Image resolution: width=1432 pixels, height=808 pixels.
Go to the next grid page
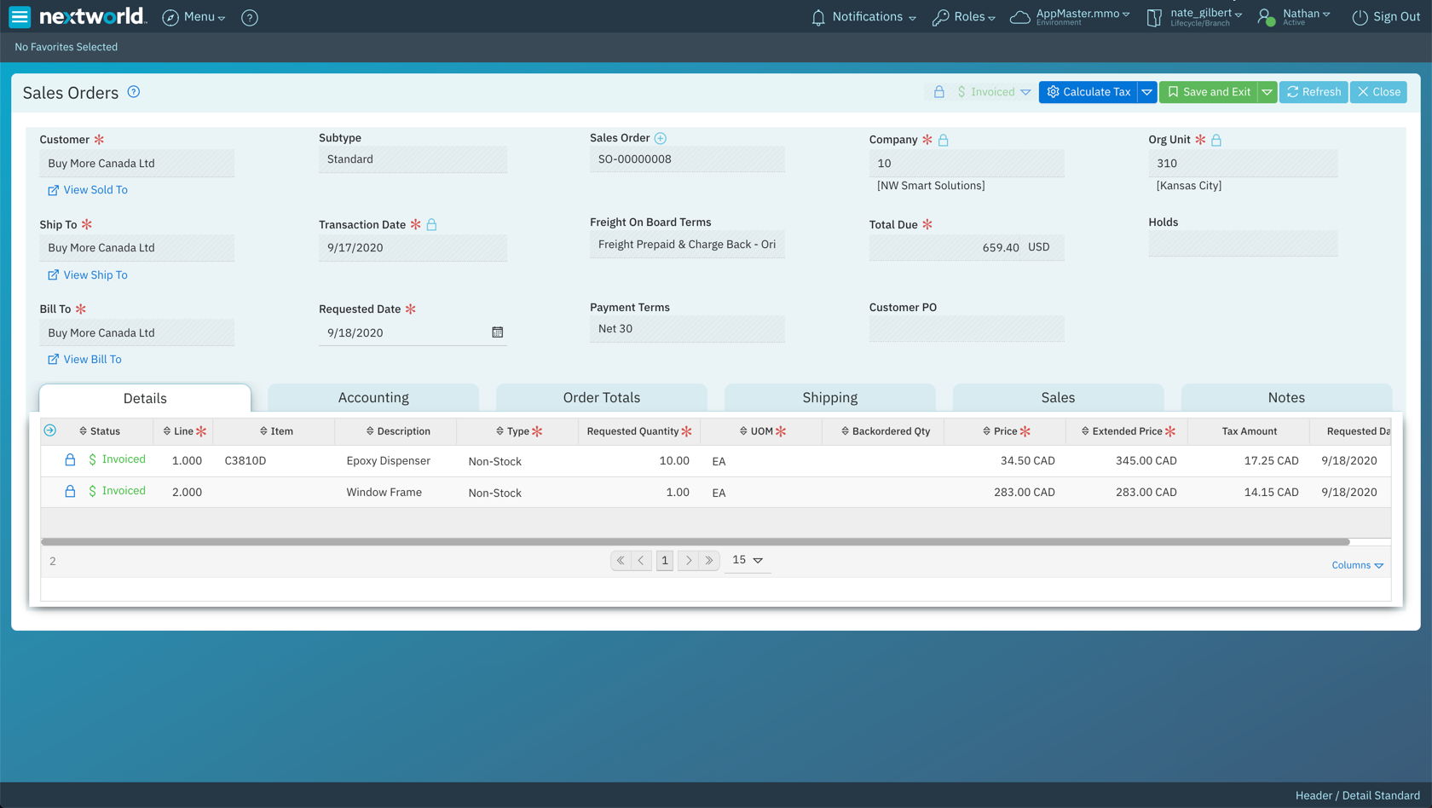(689, 561)
